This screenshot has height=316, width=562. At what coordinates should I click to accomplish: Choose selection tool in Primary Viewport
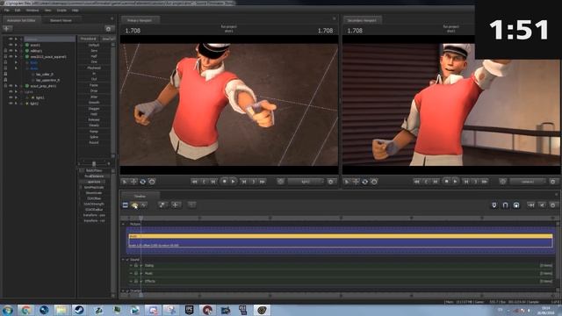pyautogui.click(x=125, y=182)
